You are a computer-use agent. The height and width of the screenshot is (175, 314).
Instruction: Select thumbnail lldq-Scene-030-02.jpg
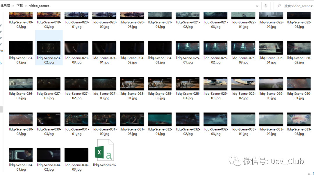pos(21,119)
